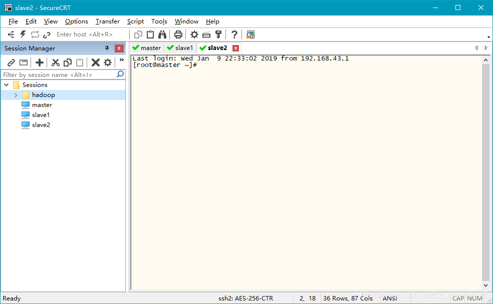Click Copy icon in Session Manager toolbar
493x304 pixels.
[x=67, y=62]
